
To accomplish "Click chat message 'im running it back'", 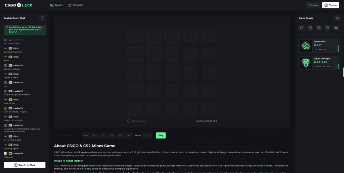I will coord(12,140).
